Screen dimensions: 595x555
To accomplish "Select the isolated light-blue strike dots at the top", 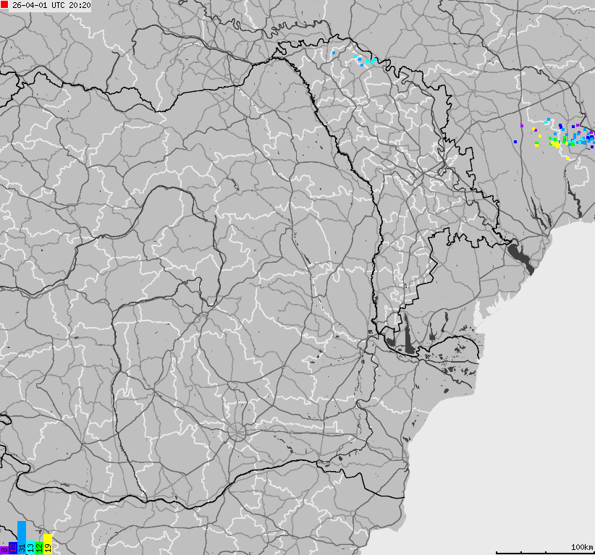I will point(333,52).
